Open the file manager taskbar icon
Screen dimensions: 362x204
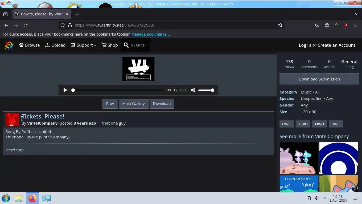click(x=19, y=198)
